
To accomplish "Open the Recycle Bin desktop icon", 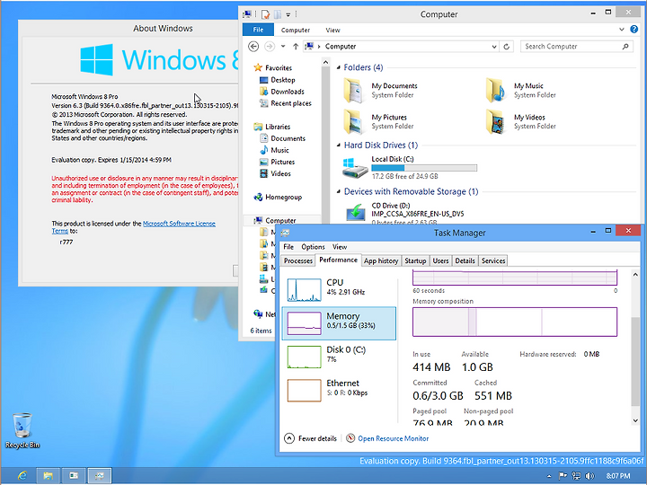I will point(22,430).
